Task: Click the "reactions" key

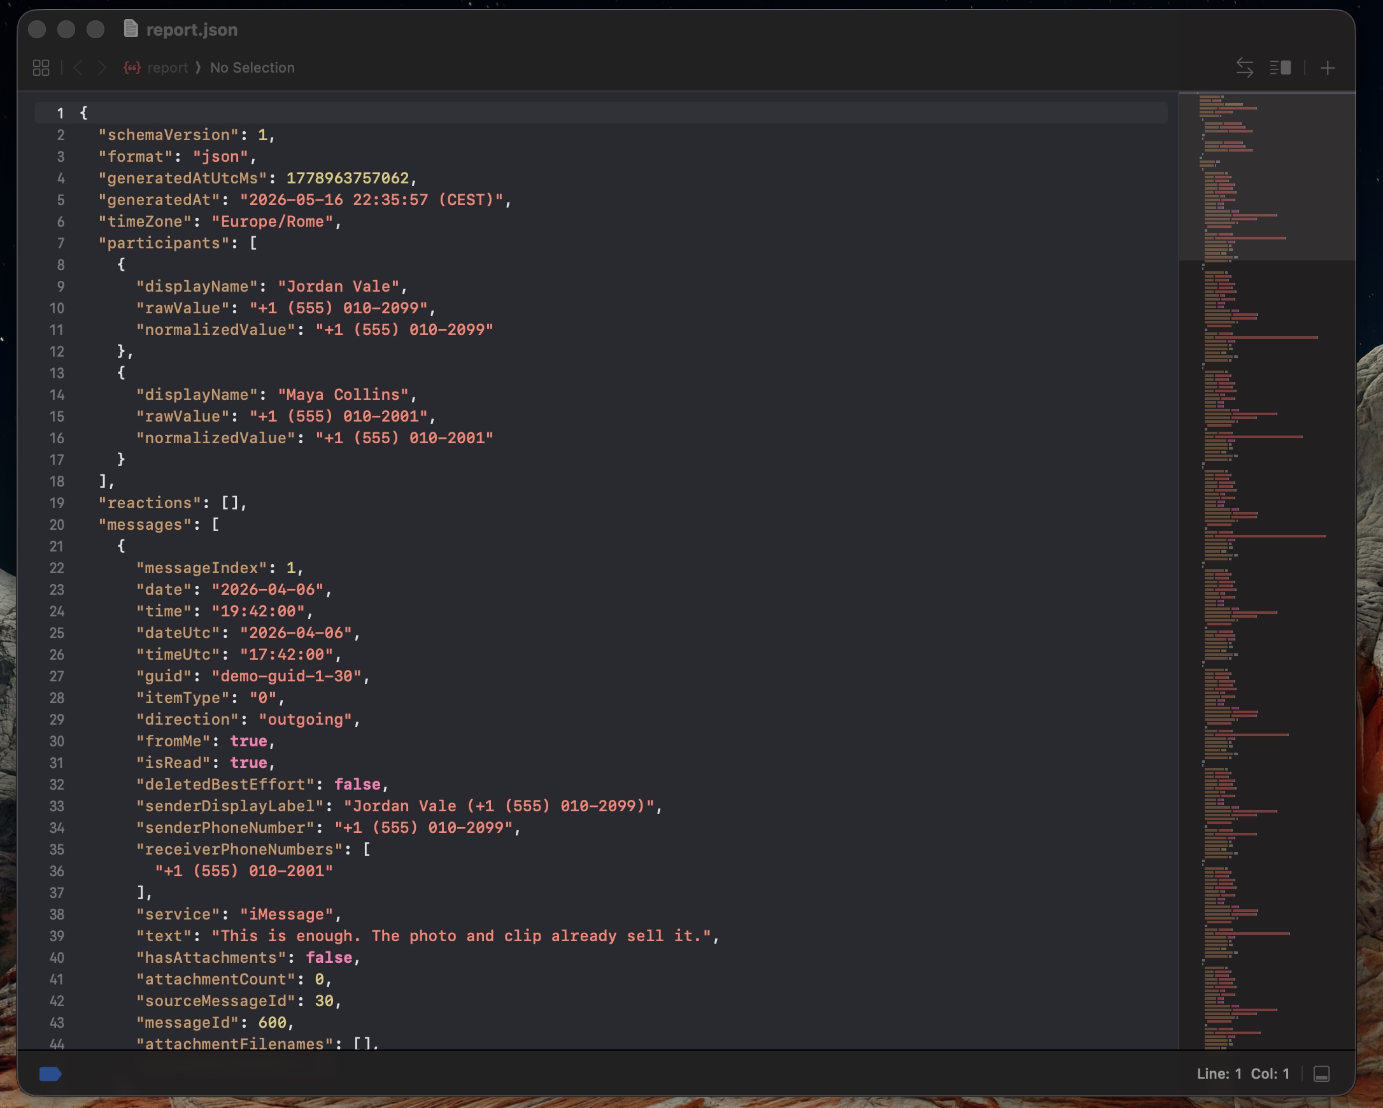Action: pos(150,503)
